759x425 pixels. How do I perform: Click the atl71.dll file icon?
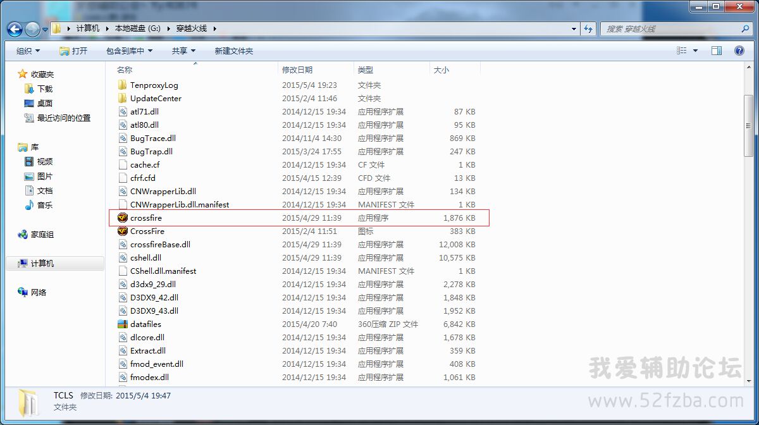[123, 111]
